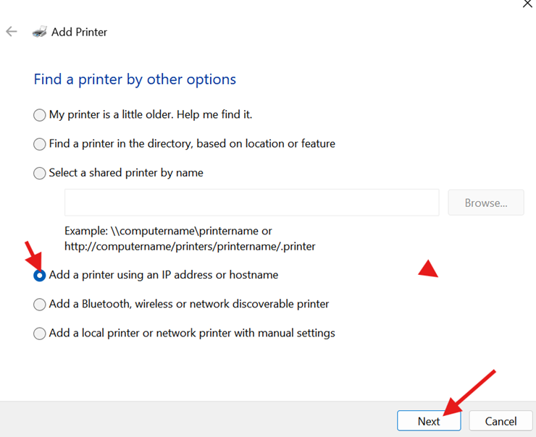The width and height of the screenshot is (536, 437).
Task: Click the 'Add Printer' window title text
Action: click(79, 32)
